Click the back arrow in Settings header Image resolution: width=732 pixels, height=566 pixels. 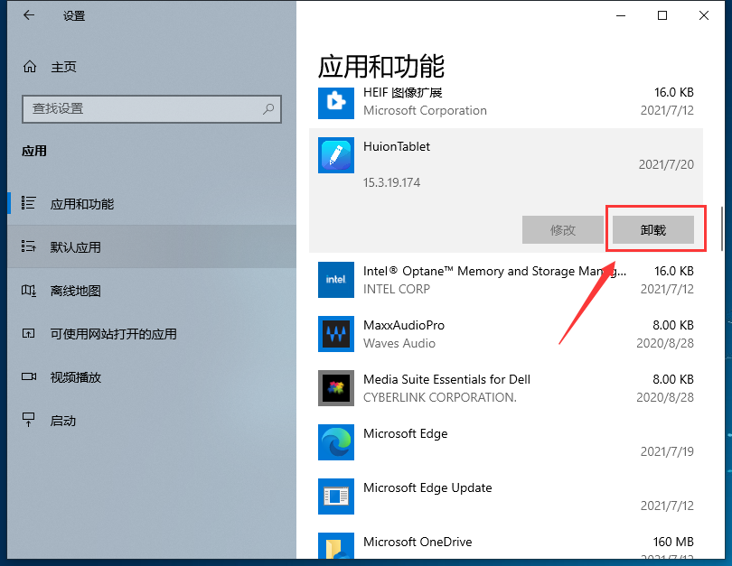pos(29,15)
